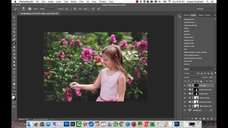This screenshot has height=128, width=228.
Task: Create new adjustment layer icon
Action: click(x=200, y=119)
